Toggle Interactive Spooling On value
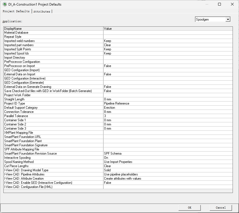 167,158
